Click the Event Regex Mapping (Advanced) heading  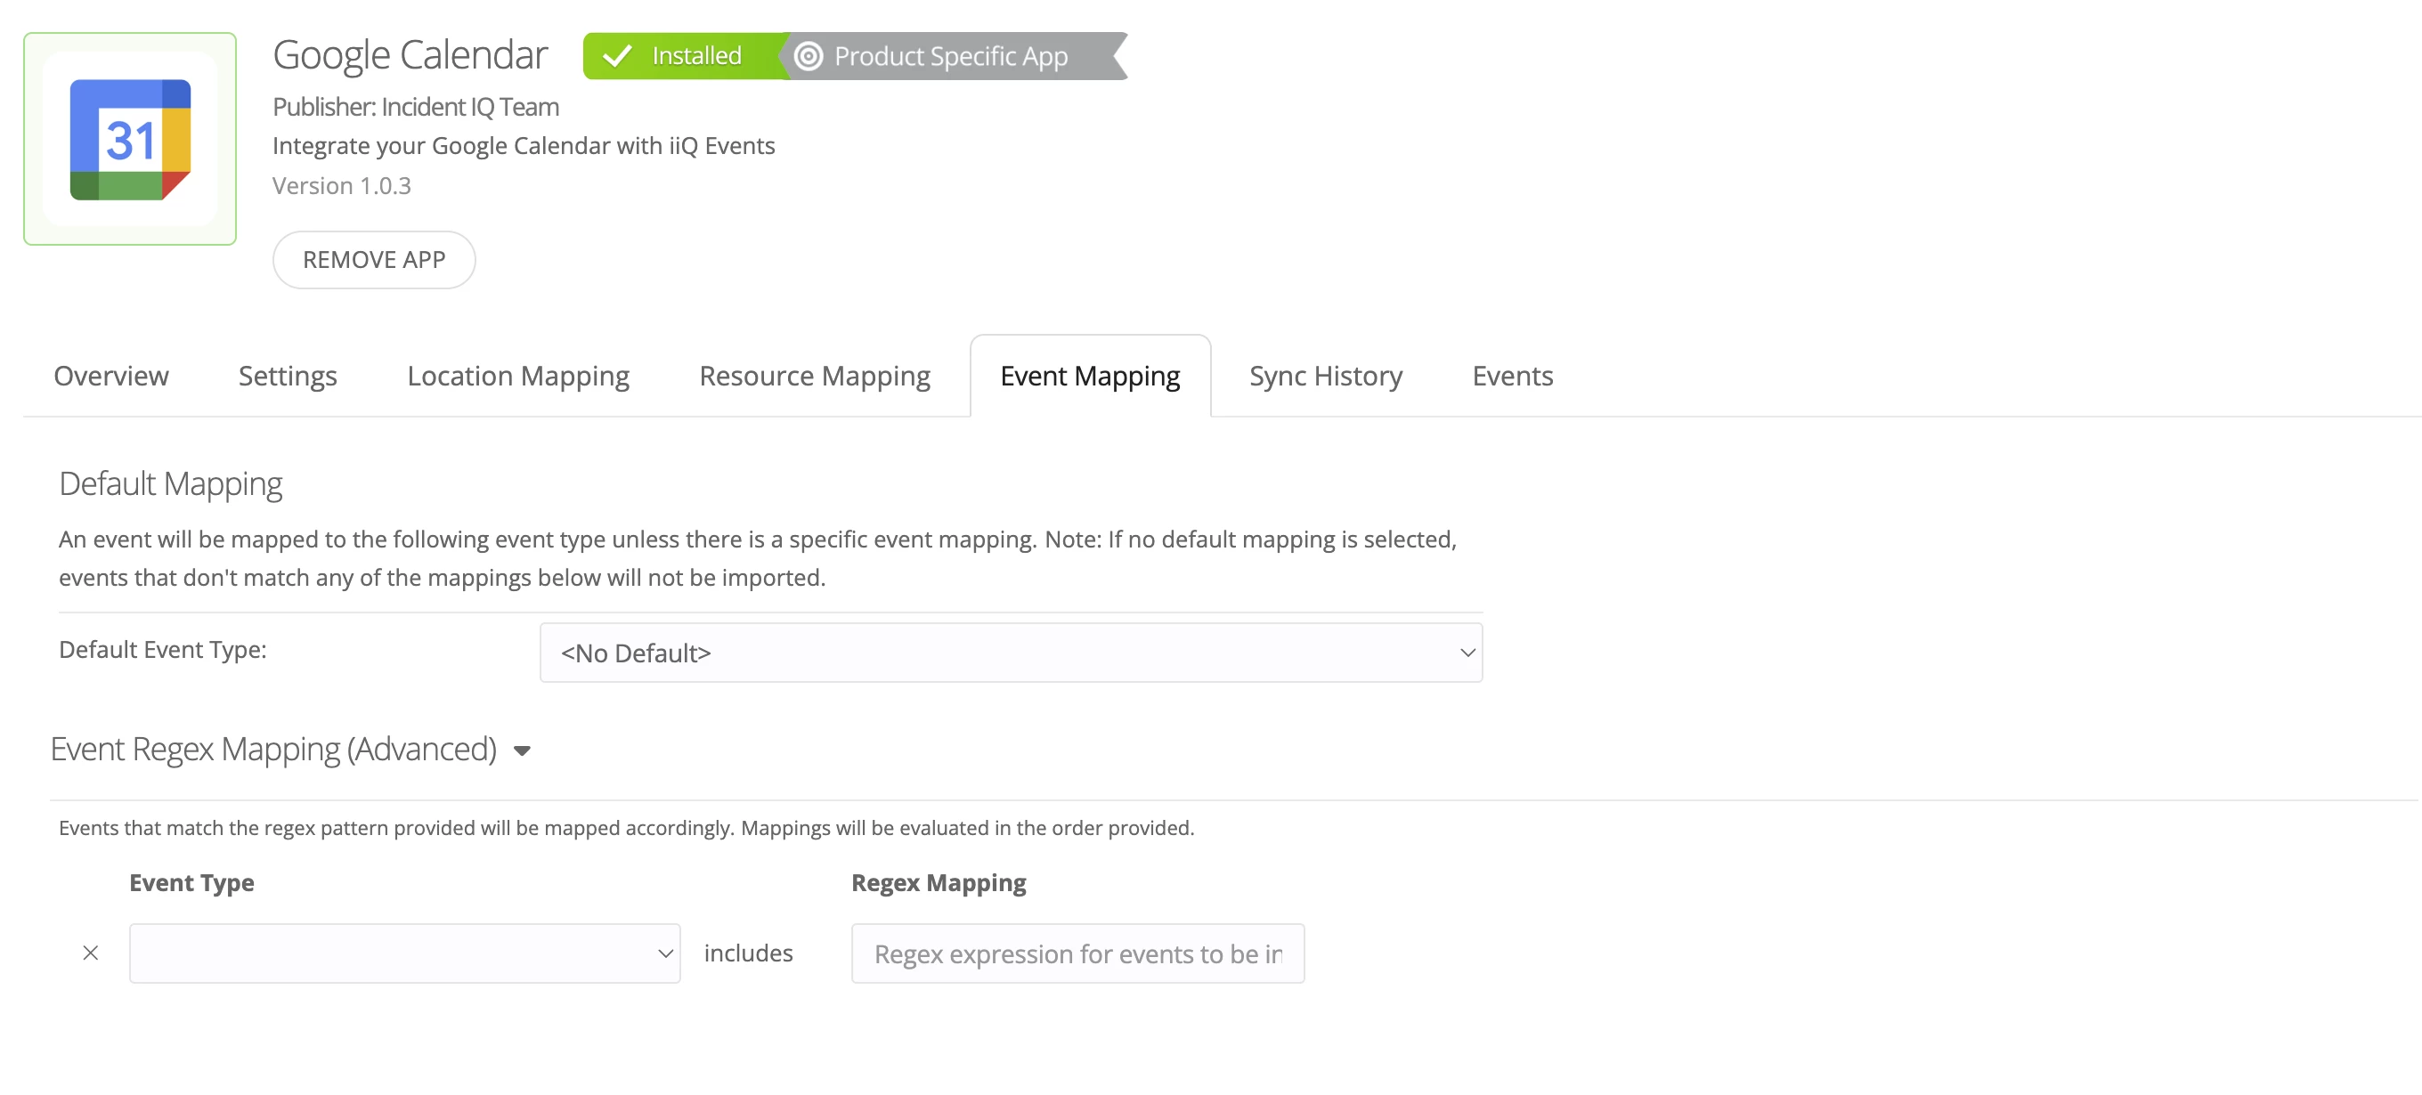(272, 749)
